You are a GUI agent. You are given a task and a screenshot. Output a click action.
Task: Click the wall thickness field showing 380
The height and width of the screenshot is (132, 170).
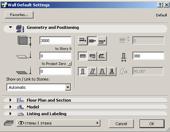click(148, 56)
